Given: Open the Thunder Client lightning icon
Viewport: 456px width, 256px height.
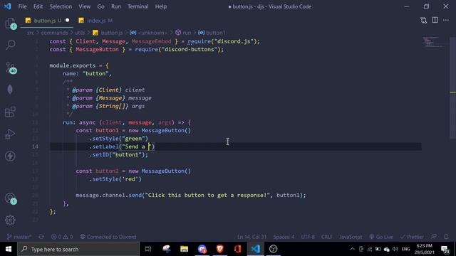Looking at the screenshot, I should click(10, 156).
